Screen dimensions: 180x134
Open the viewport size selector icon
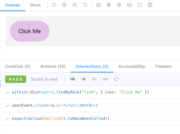point(119,5)
